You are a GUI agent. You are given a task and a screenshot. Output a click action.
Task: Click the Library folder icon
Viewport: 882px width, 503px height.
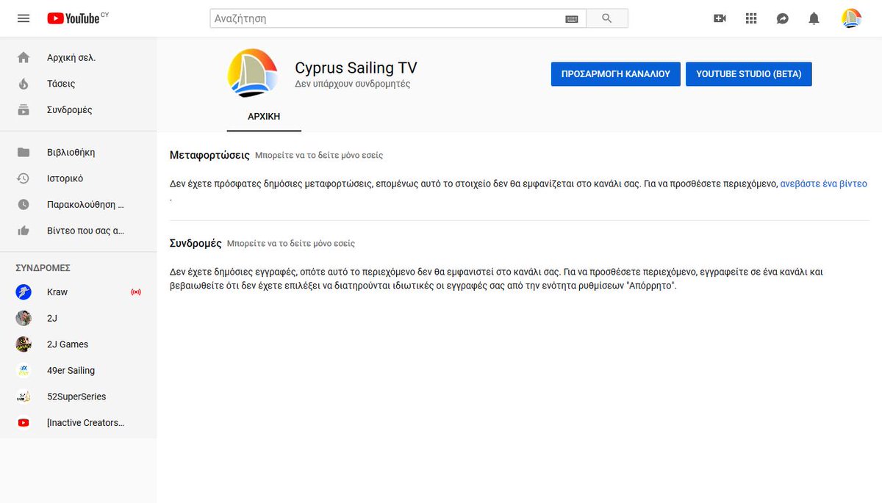point(24,152)
